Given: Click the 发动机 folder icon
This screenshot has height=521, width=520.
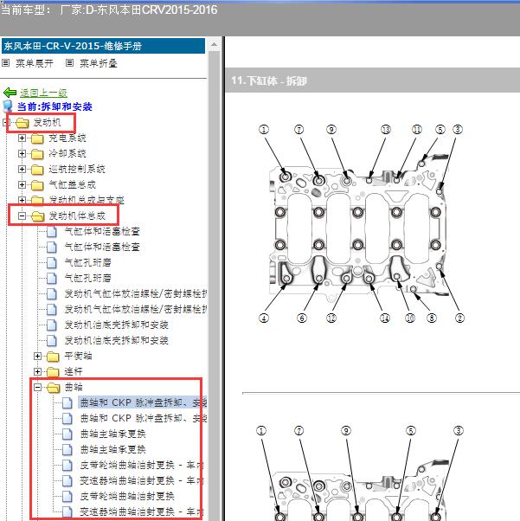Looking at the screenshot, I should click(22, 123).
